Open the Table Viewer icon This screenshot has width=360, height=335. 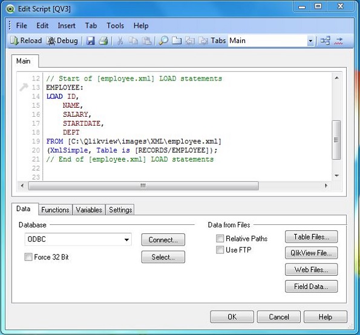(x=325, y=41)
